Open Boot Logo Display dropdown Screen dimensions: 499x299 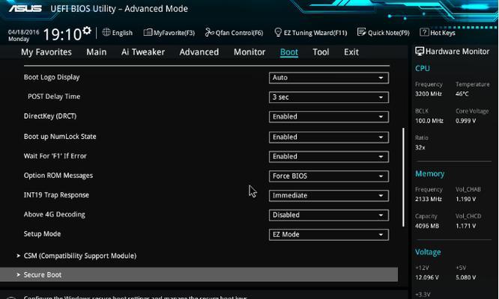tap(329, 78)
